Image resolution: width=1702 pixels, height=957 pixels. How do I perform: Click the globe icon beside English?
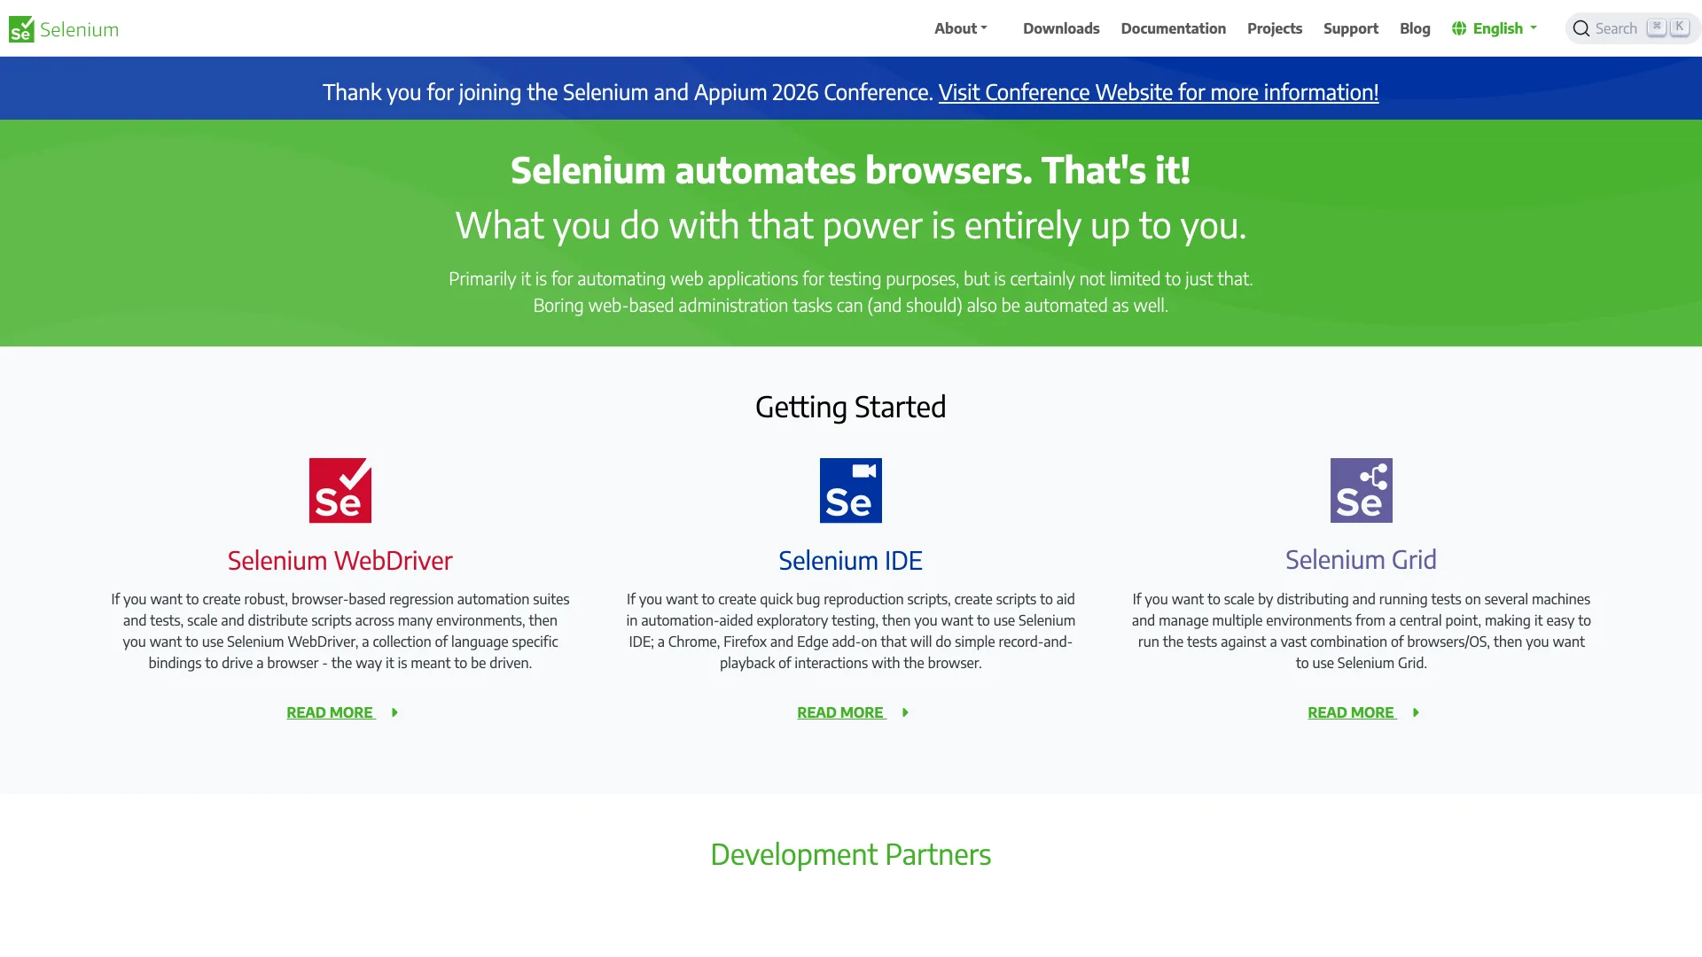tap(1459, 28)
